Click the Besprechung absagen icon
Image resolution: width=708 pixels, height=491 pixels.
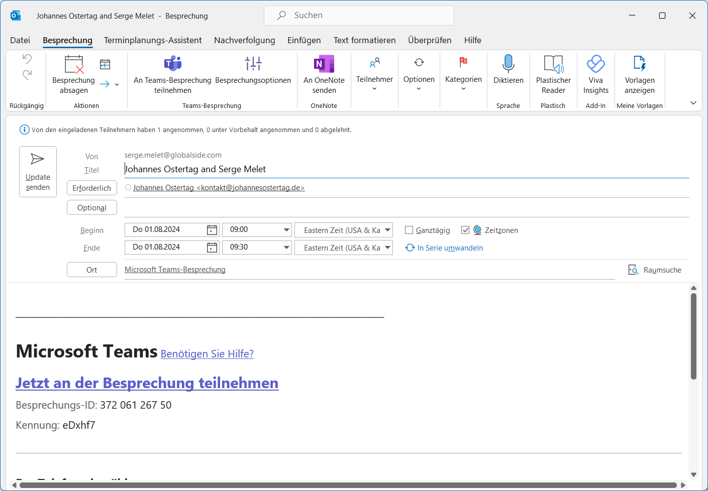click(x=74, y=65)
